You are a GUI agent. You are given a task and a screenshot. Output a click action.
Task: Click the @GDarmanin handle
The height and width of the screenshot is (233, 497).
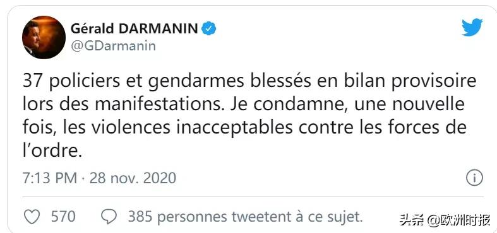click(113, 46)
